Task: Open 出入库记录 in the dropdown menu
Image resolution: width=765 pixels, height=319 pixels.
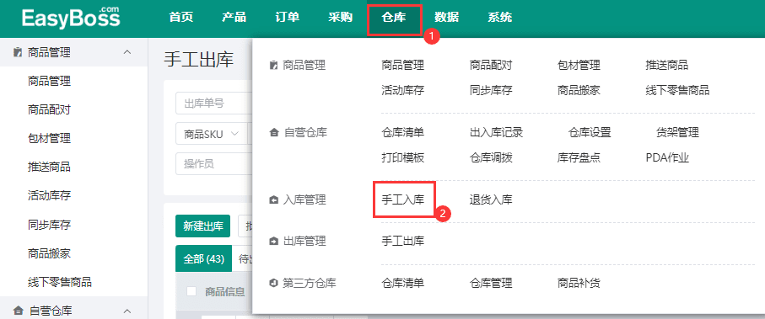Action: point(496,132)
